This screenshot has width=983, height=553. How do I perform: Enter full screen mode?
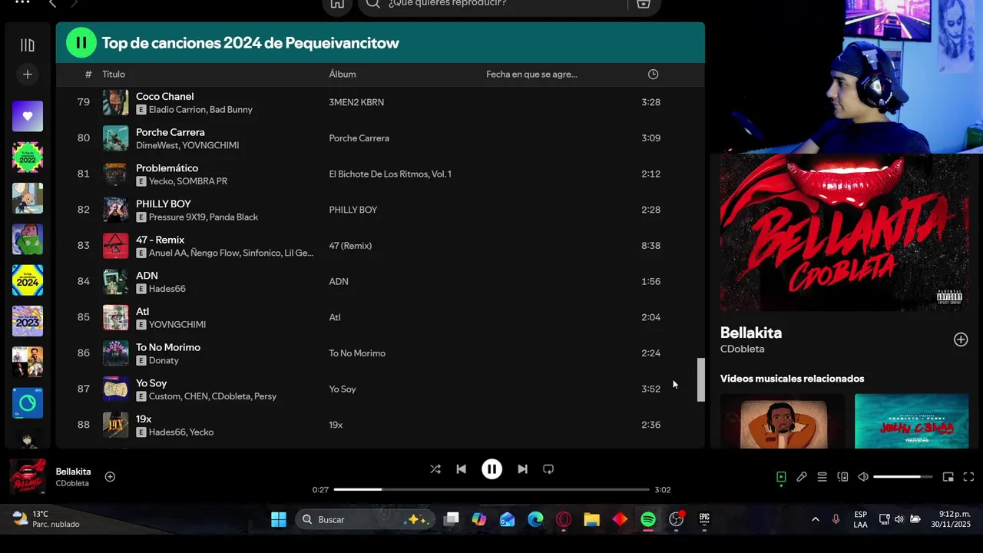[x=968, y=477]
